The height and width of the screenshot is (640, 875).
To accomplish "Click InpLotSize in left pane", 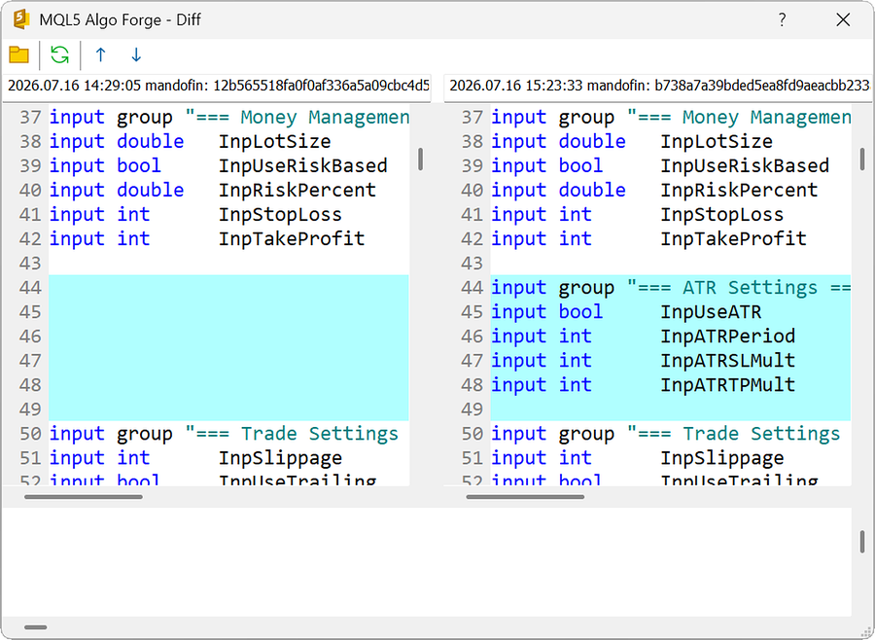I will point(274,141).
